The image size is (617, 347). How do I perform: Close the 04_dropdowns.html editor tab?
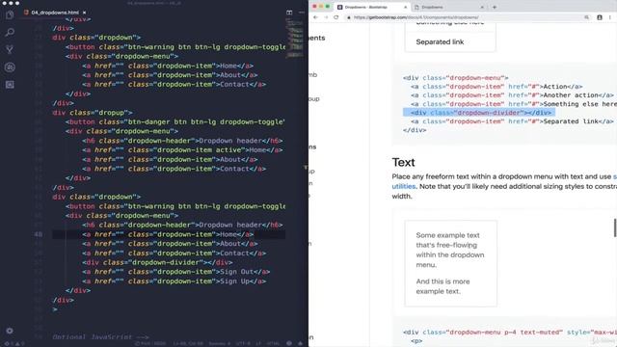[x=84, y=13]
